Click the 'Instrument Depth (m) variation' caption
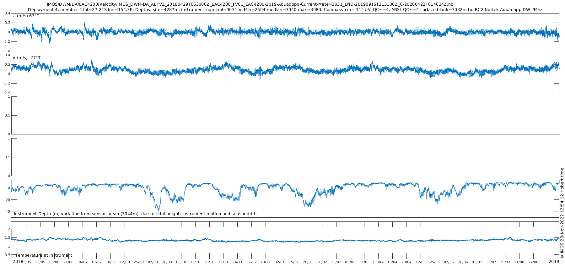 coord(135,214)
